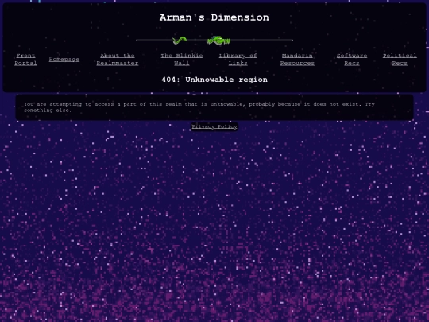This screenshot has height=322, width=429.
Task: Open Mandarin Resources link
Action: point(297,60)
